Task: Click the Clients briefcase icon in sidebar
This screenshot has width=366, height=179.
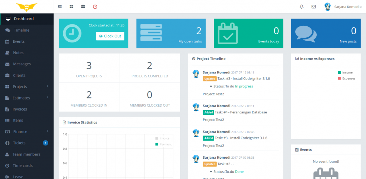Action: click(x=8, y=76)
